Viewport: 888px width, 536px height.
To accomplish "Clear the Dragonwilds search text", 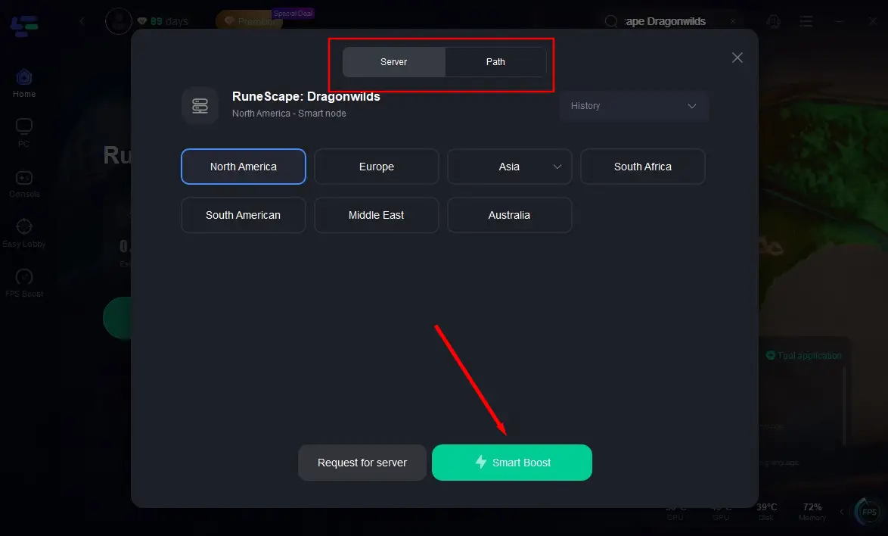I will pos(733,21).
